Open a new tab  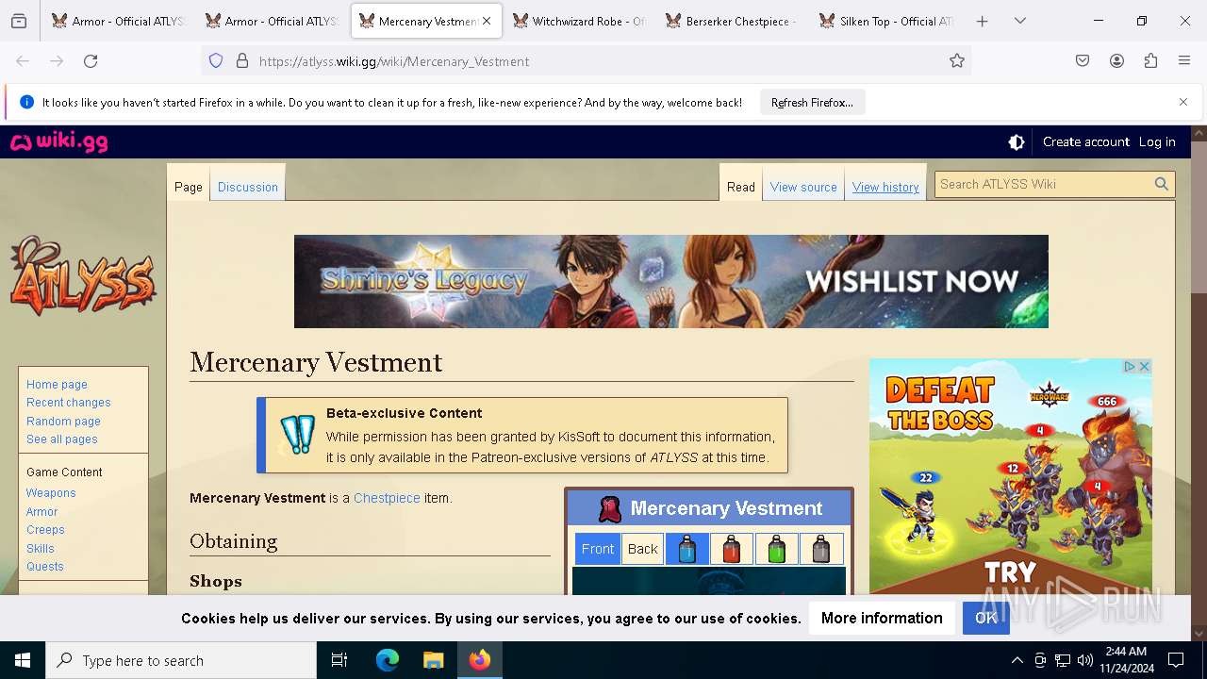tap(982, 21)
